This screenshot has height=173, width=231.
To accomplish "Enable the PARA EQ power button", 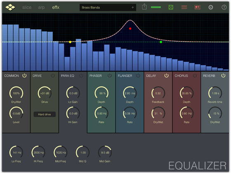I will point(81,75).
